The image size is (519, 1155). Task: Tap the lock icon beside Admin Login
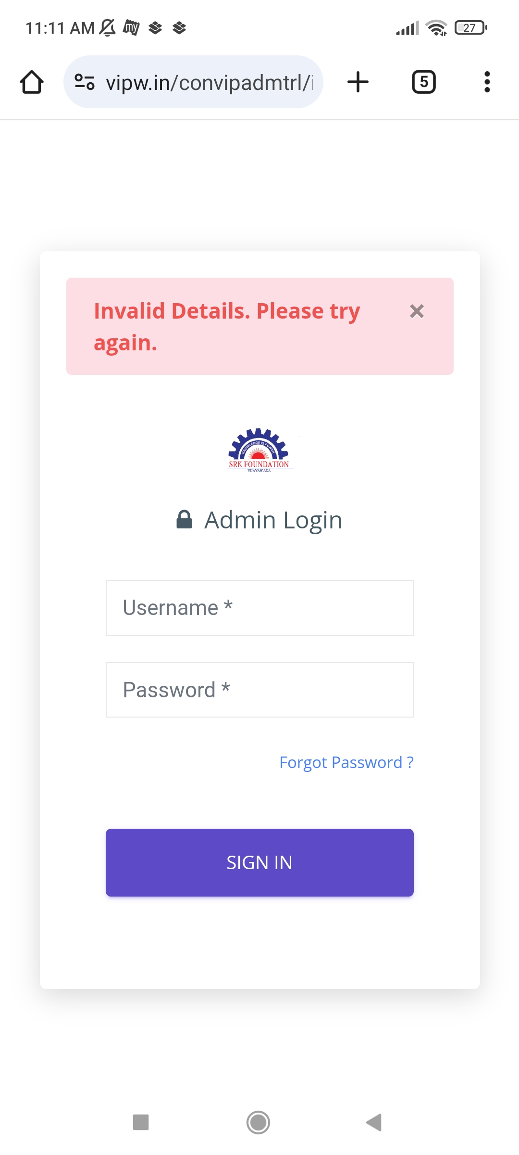184,520
